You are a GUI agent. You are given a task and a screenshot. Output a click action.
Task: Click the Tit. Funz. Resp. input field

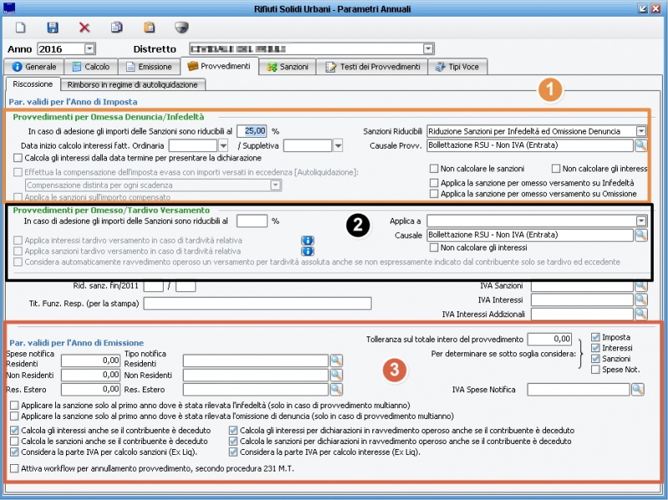pyautogui.click(x=257, y=303)
